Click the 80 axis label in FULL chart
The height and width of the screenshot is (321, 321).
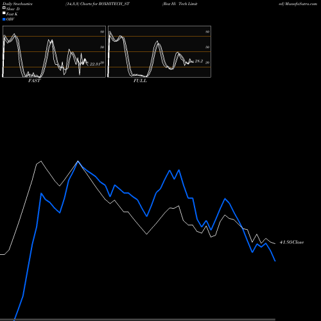coord(207,31)
